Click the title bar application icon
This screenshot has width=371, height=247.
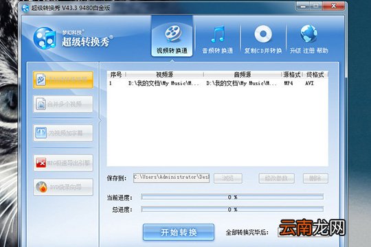pos(25,8)
